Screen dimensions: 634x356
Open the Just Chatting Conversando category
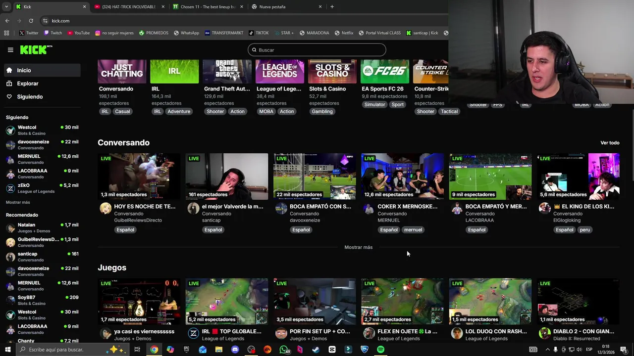point(122,72)
